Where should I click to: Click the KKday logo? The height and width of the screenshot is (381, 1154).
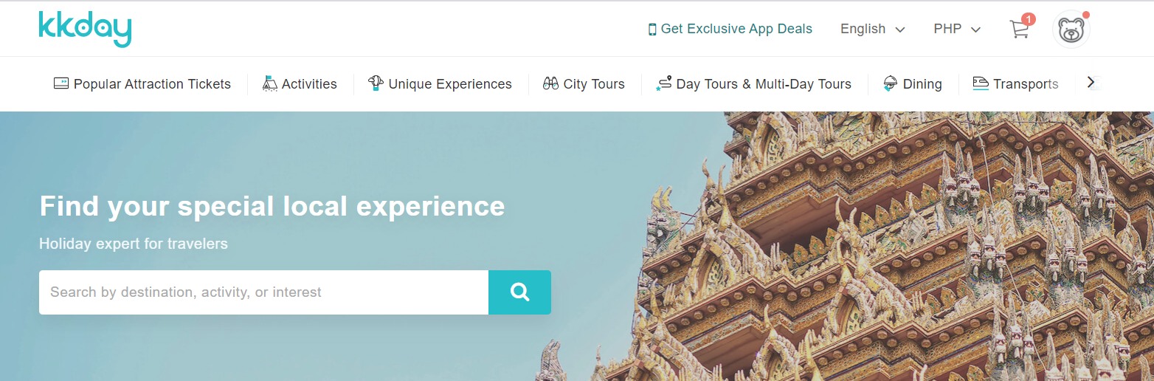point(85,29)
